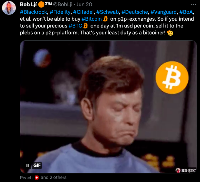200x182 pixels.
Task: Open the #Blackrock hashtag
Action: (33, 12)
